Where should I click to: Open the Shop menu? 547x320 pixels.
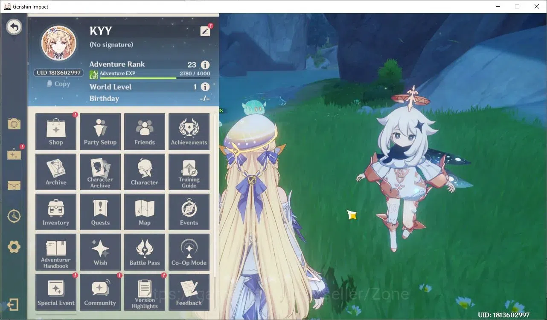pos(56,131)
